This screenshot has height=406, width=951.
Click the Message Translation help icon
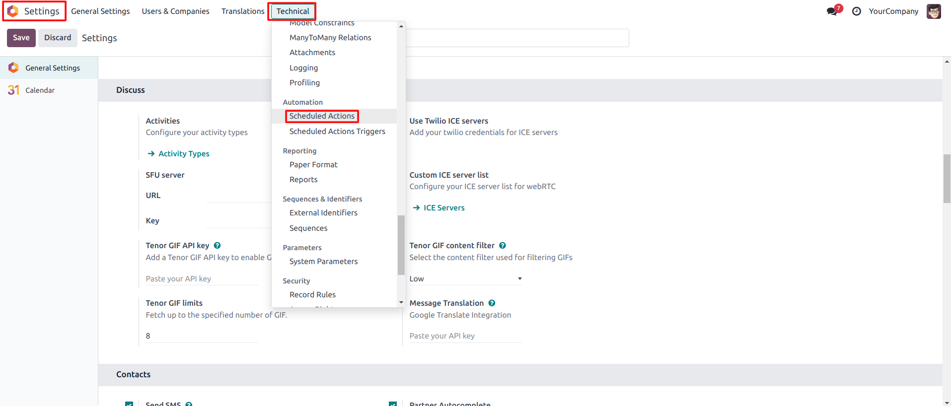(x=492, y=303)
